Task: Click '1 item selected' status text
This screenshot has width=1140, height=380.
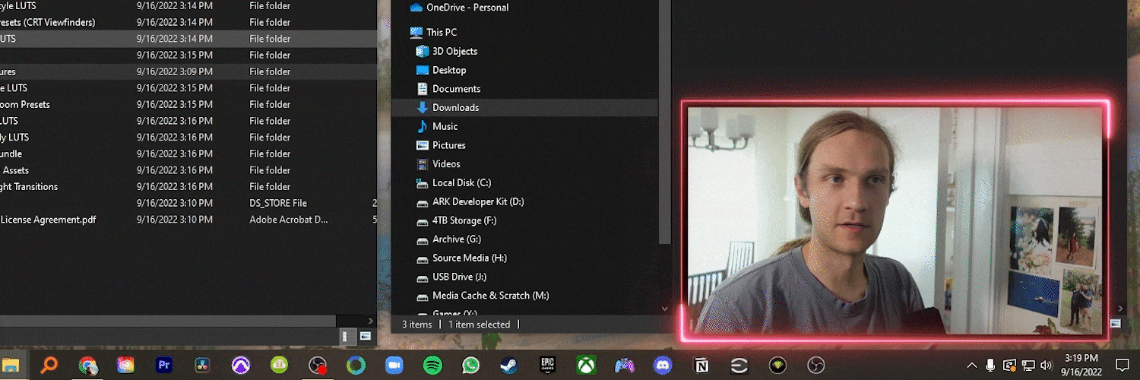Action: click(479, 325)
